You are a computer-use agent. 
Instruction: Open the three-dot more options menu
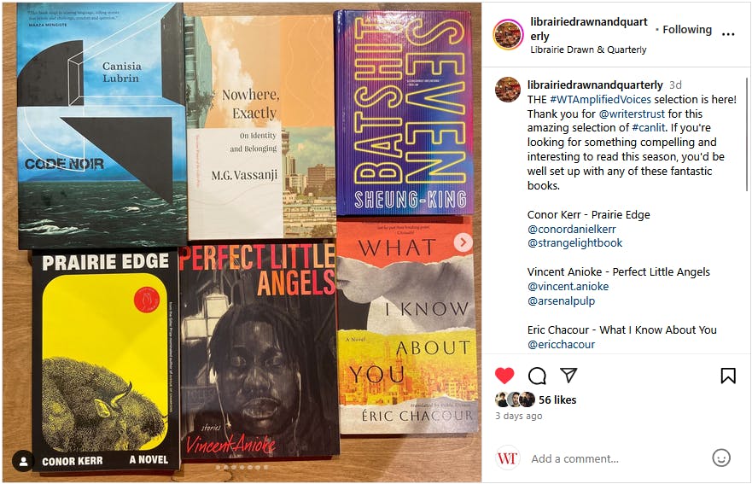pyautogui.click(x=728, y=34)
